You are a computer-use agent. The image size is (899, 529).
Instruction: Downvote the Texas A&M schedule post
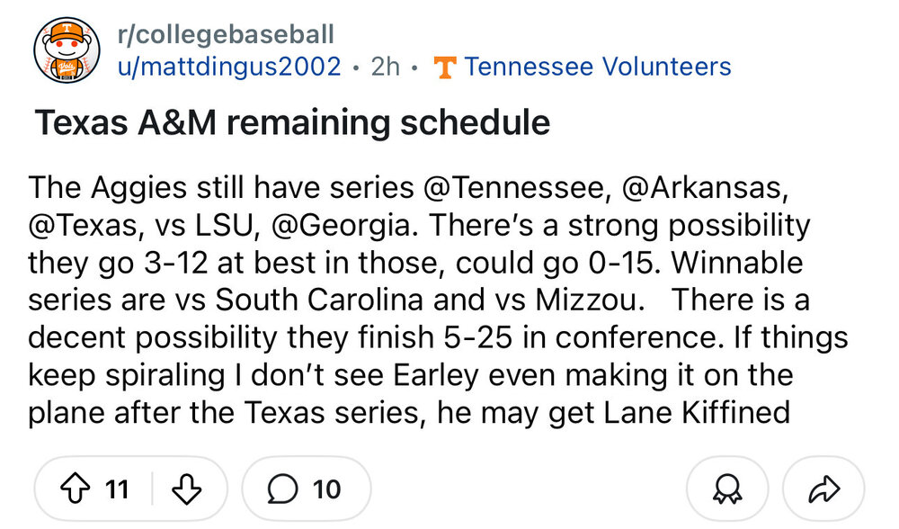coord(186,489)
